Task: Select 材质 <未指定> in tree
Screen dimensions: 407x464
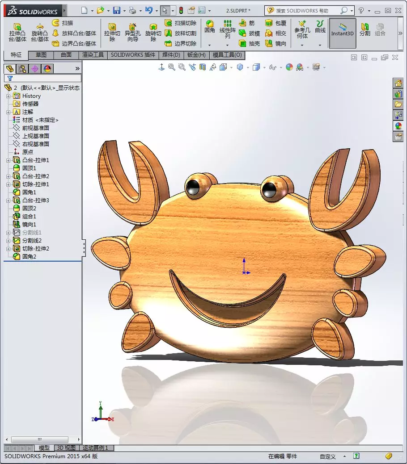Action: point(36,120)
